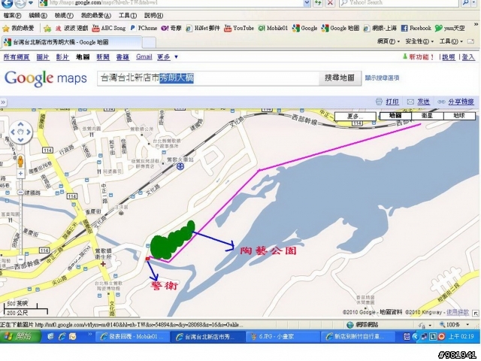Image resolution: width=481 pixels, height=361 pixels.
Task: Open the 網頁(P) dropdown menu
Action: (389, 41)
